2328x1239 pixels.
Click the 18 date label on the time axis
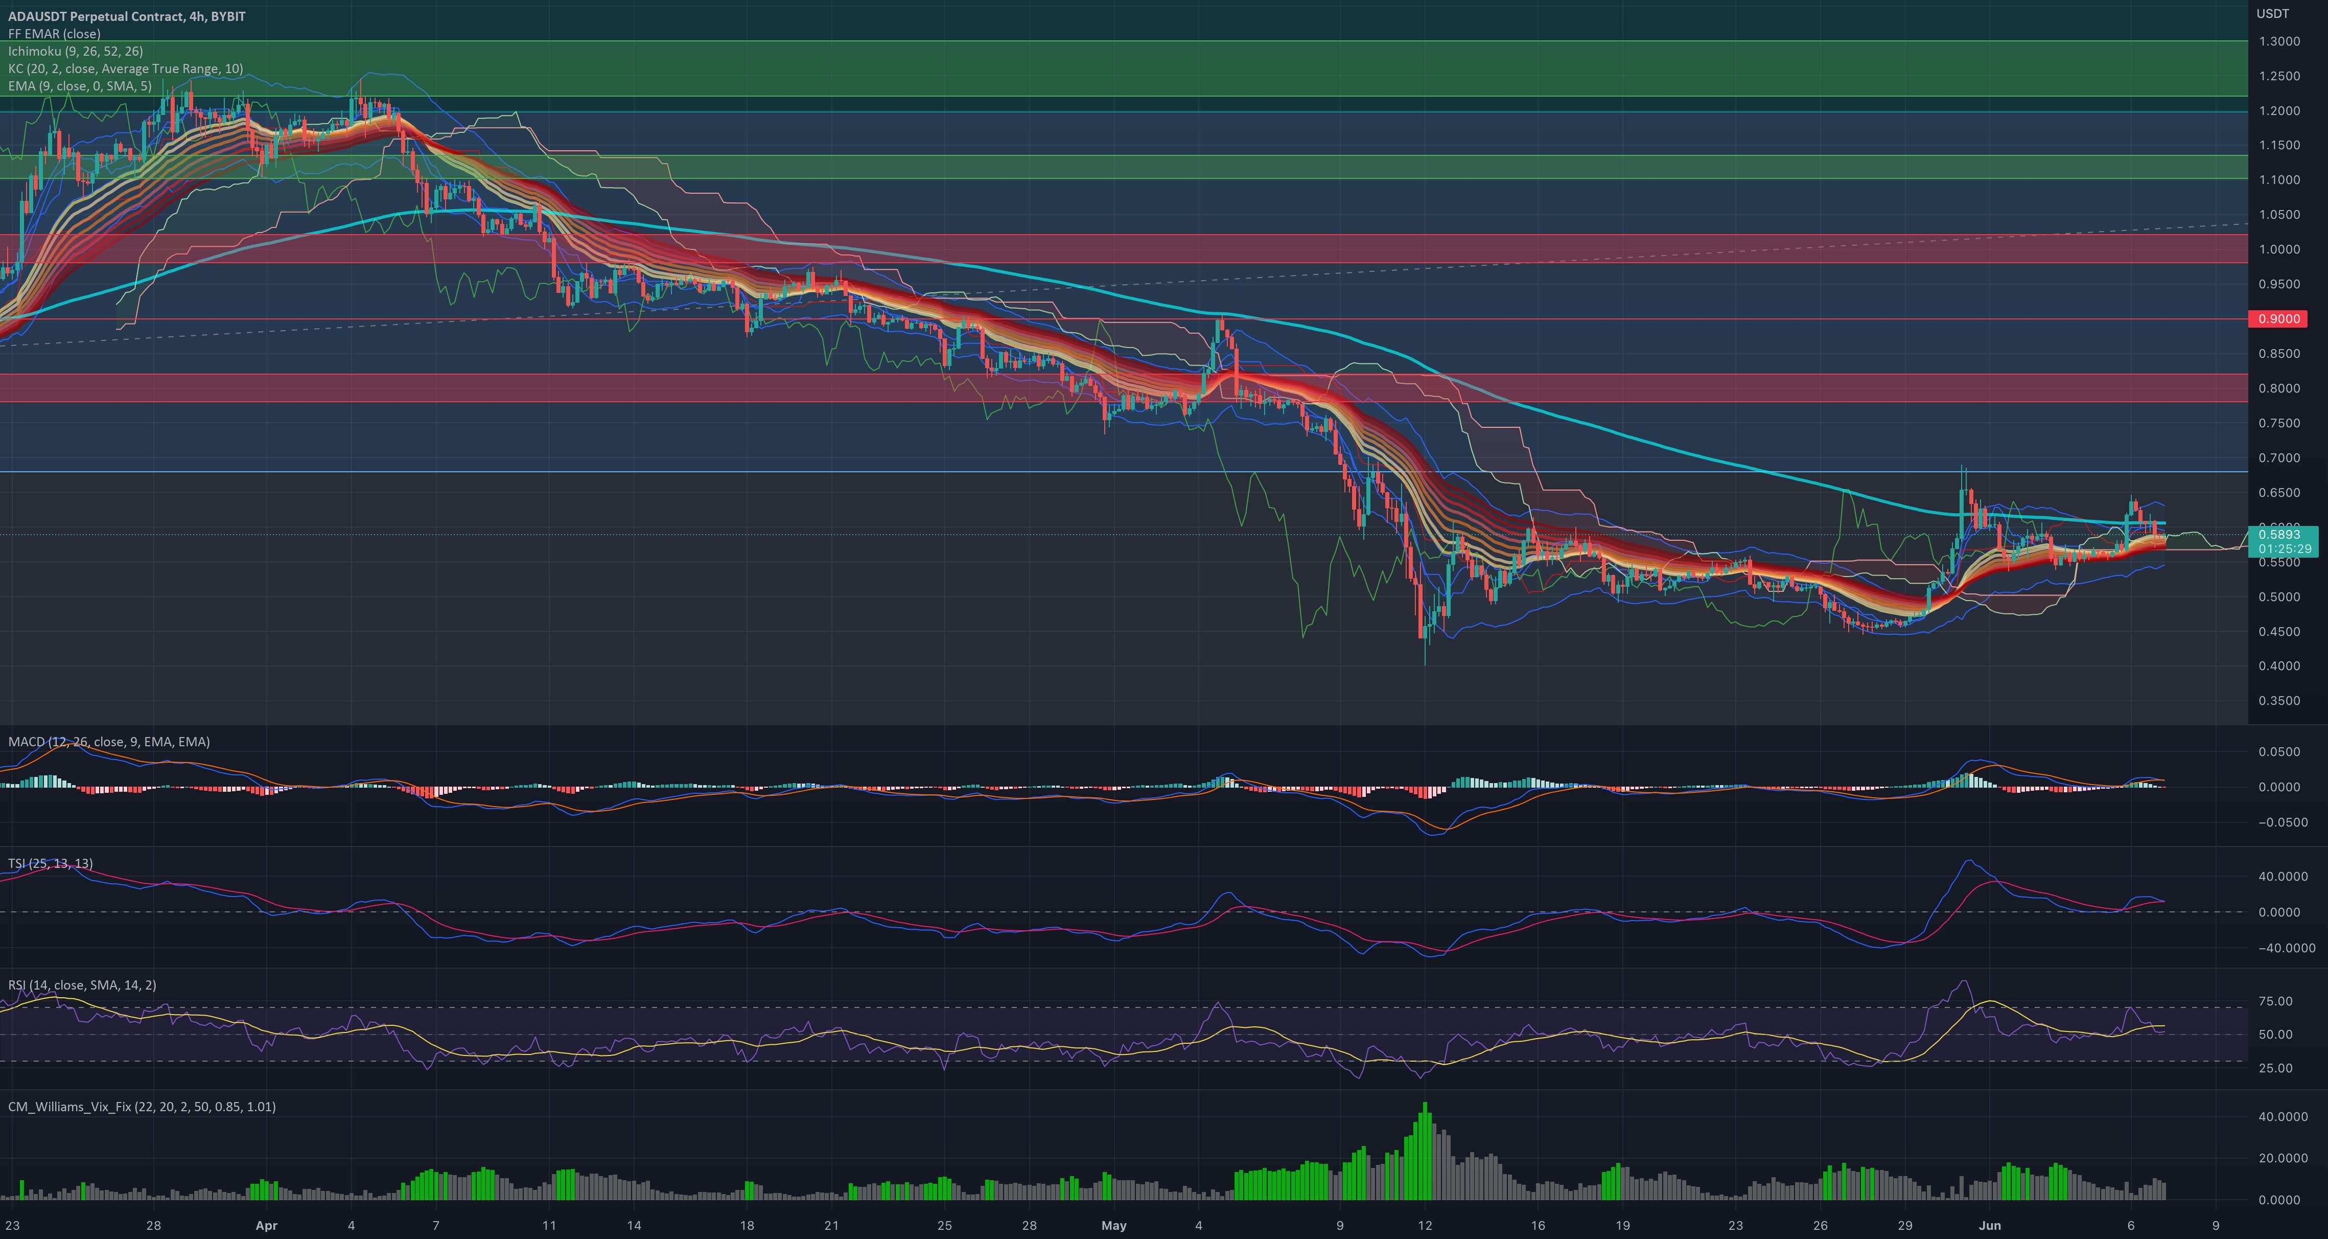point(747,1226)
